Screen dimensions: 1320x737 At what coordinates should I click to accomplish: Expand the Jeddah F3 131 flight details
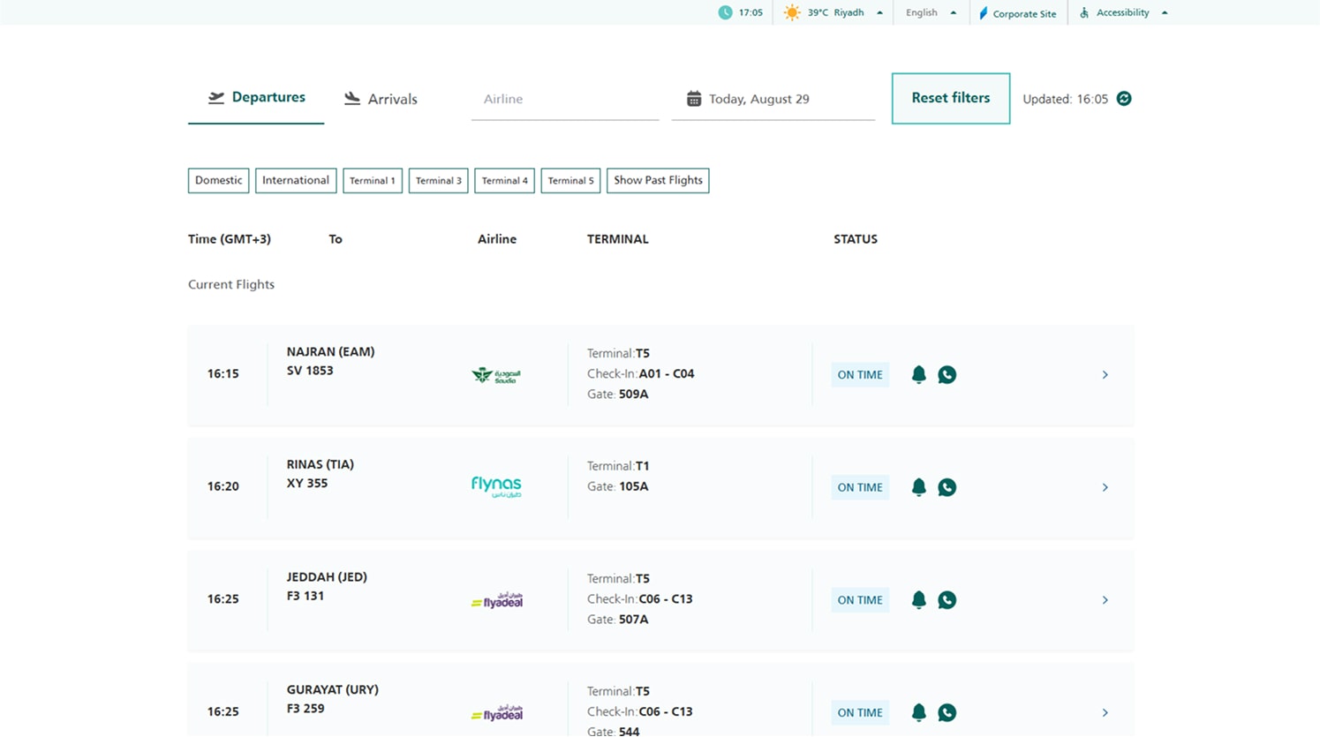coord(1105,600)
